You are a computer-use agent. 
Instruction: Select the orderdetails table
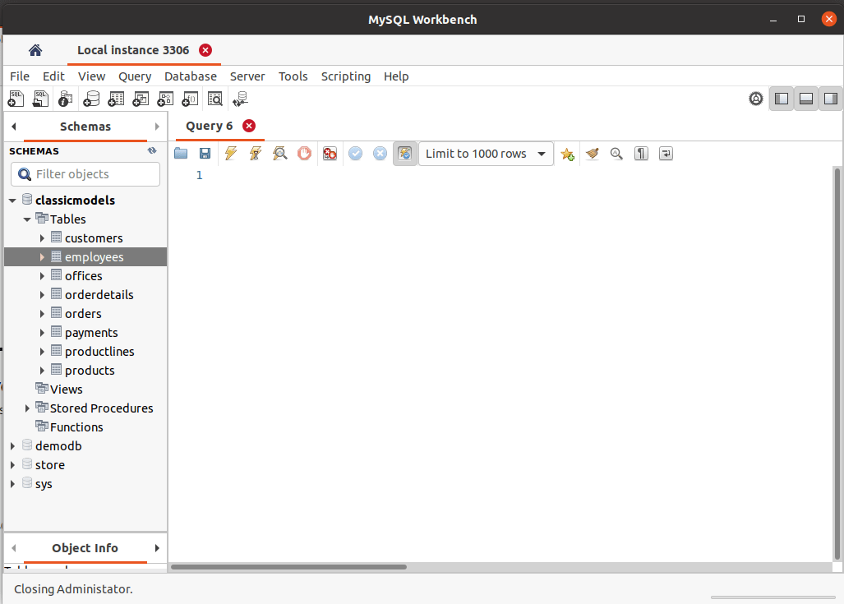pyautogui.click(x=99, y=295)
